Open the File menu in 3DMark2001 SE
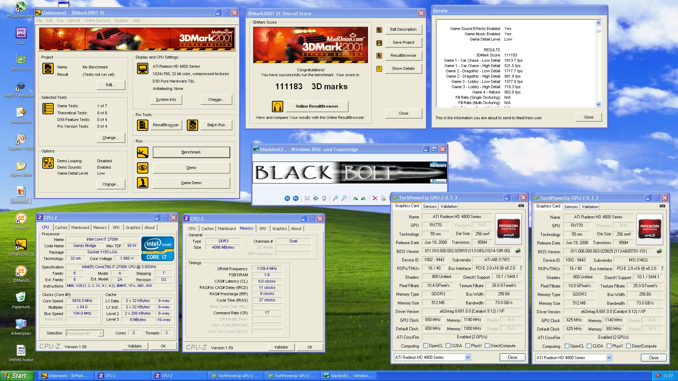The height and width of the screenshot is (381, 678). click(39, 20)
